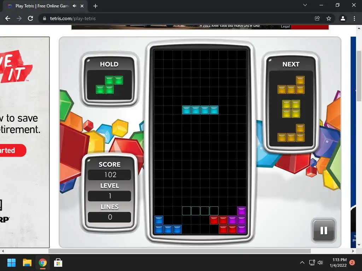Go back to previous page in browser
The height and width of the screenshot is (271, 362).
click(8, 18)
